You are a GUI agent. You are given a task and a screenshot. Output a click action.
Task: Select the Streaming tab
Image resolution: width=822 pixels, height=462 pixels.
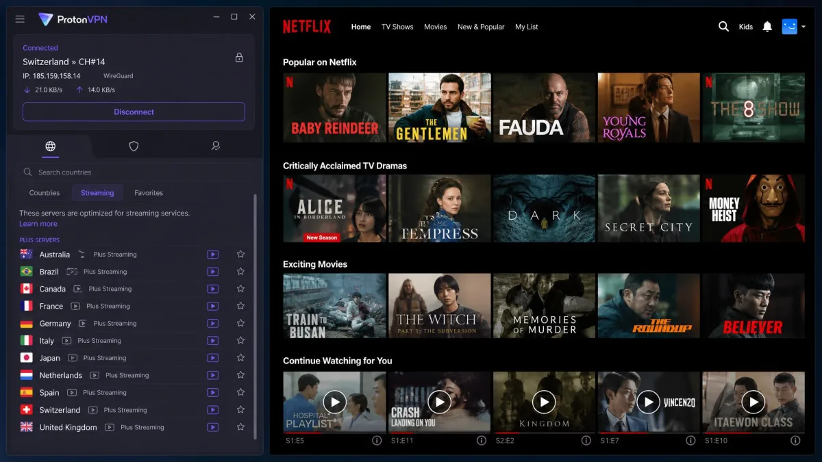(97, 193)
